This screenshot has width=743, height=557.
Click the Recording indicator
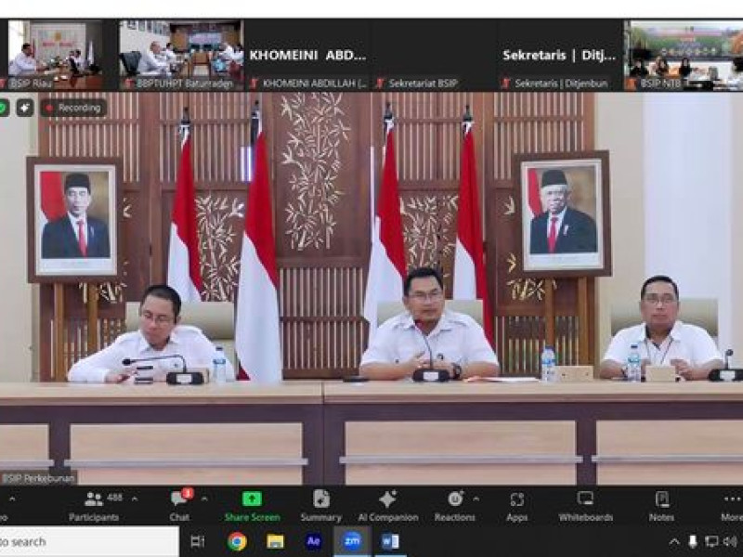[72, 108]
